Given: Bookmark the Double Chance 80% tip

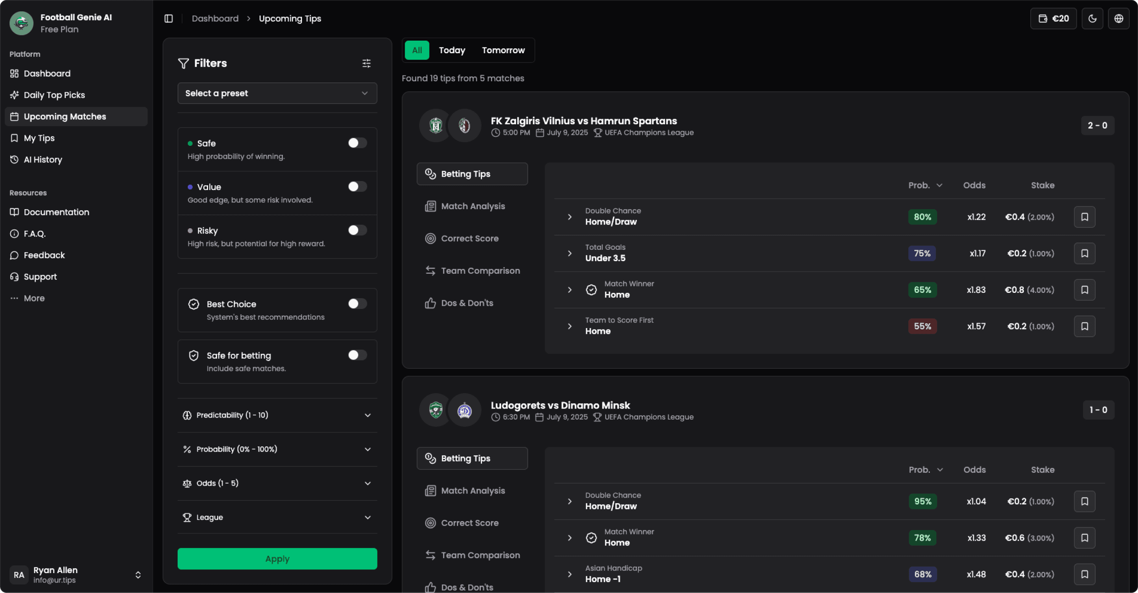Looking at the screenshot, I should [x=1084, y=217].
